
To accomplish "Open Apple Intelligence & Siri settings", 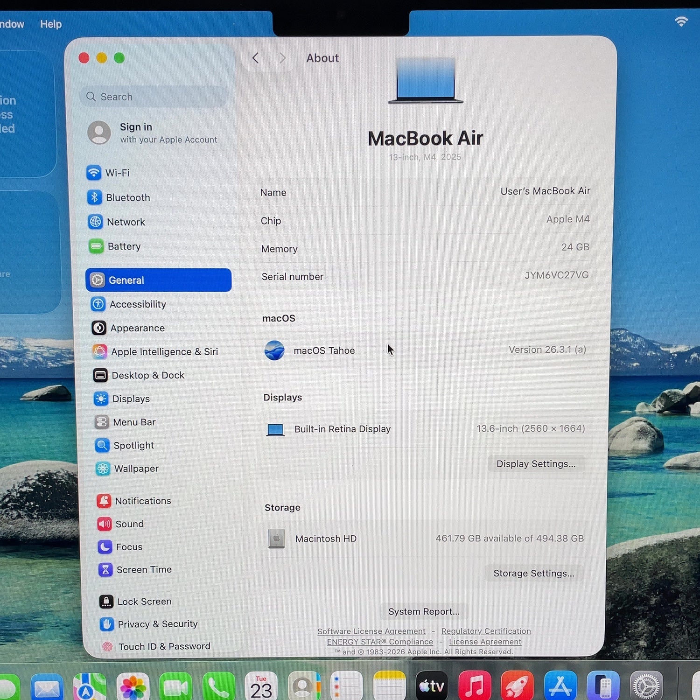I will 155,351.
